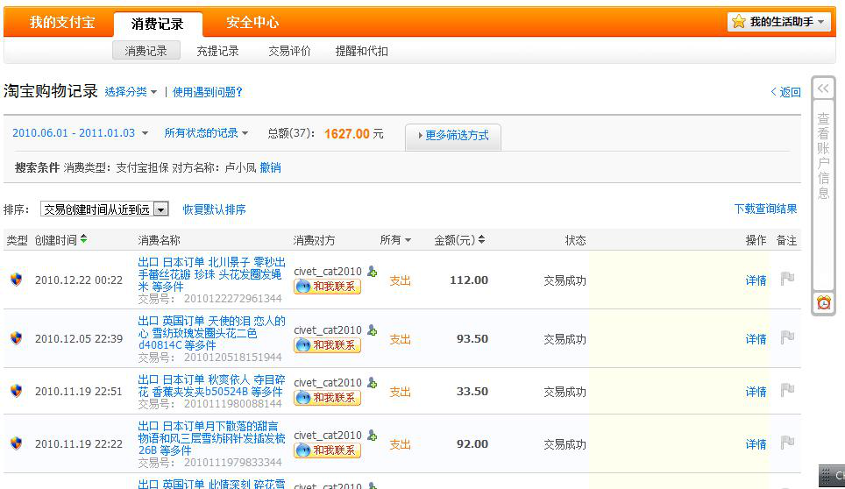Click the star icon in 我的生活助手
This screenshot has width=845, height=489.
pyautogui.click(x=739, y=22)
